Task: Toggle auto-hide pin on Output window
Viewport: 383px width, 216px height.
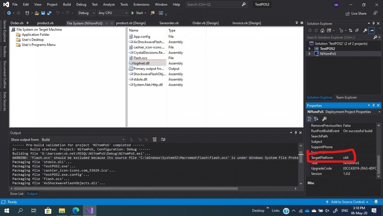Action: (296, 133)
